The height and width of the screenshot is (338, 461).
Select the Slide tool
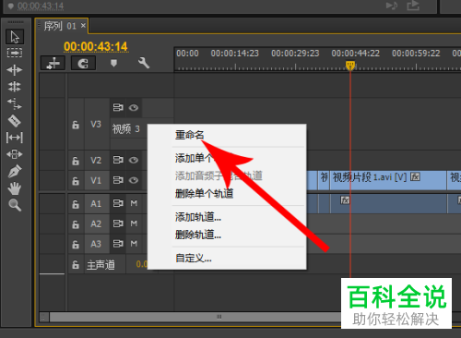(15, 154)
